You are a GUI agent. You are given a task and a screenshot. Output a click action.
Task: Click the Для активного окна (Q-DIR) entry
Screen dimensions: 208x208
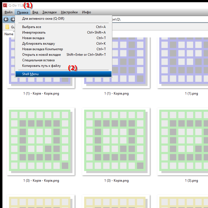(x=64, y=19)
